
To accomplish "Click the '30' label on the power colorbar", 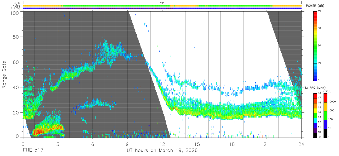I will coord(320,28).
